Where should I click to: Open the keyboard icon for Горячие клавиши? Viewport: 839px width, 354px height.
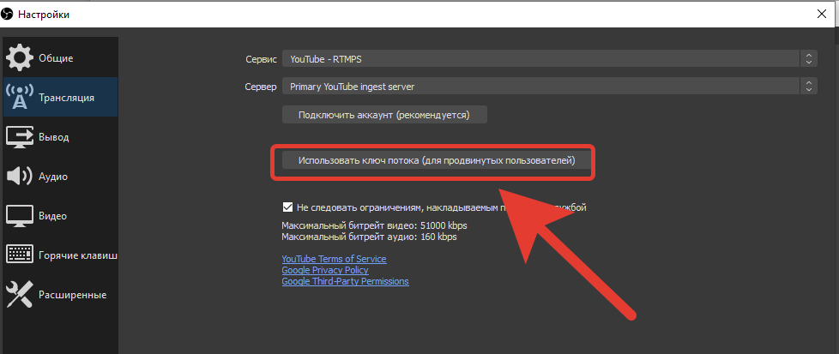(20, 255)
